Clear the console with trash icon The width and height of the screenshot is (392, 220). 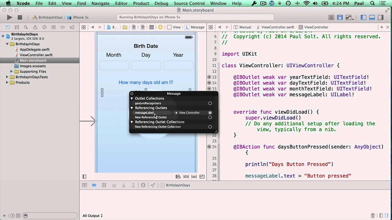click(x=373, y=216)
